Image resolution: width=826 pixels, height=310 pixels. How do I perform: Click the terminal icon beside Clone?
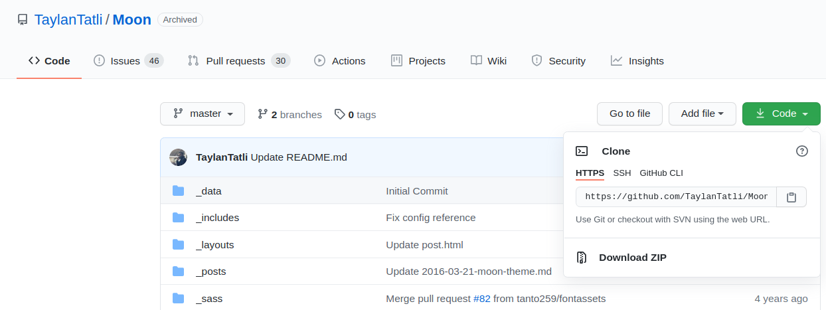[x=582, y=151]
